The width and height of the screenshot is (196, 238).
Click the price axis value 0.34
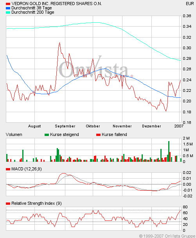tap(187, 27)
